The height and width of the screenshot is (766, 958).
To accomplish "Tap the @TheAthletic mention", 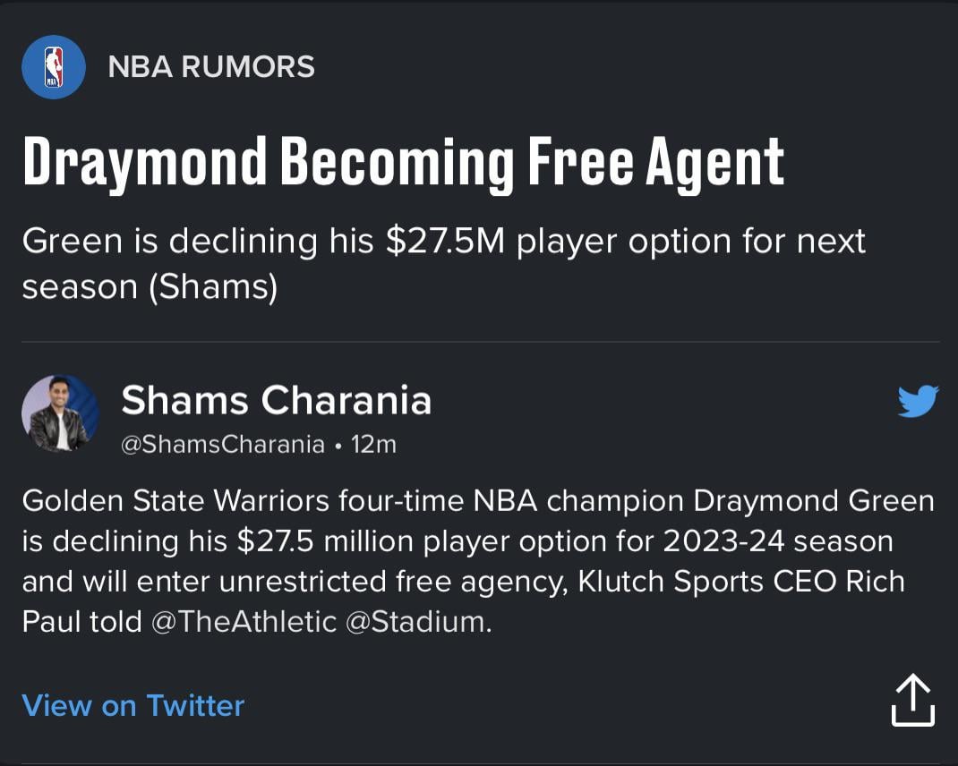I will click(244, 622).
